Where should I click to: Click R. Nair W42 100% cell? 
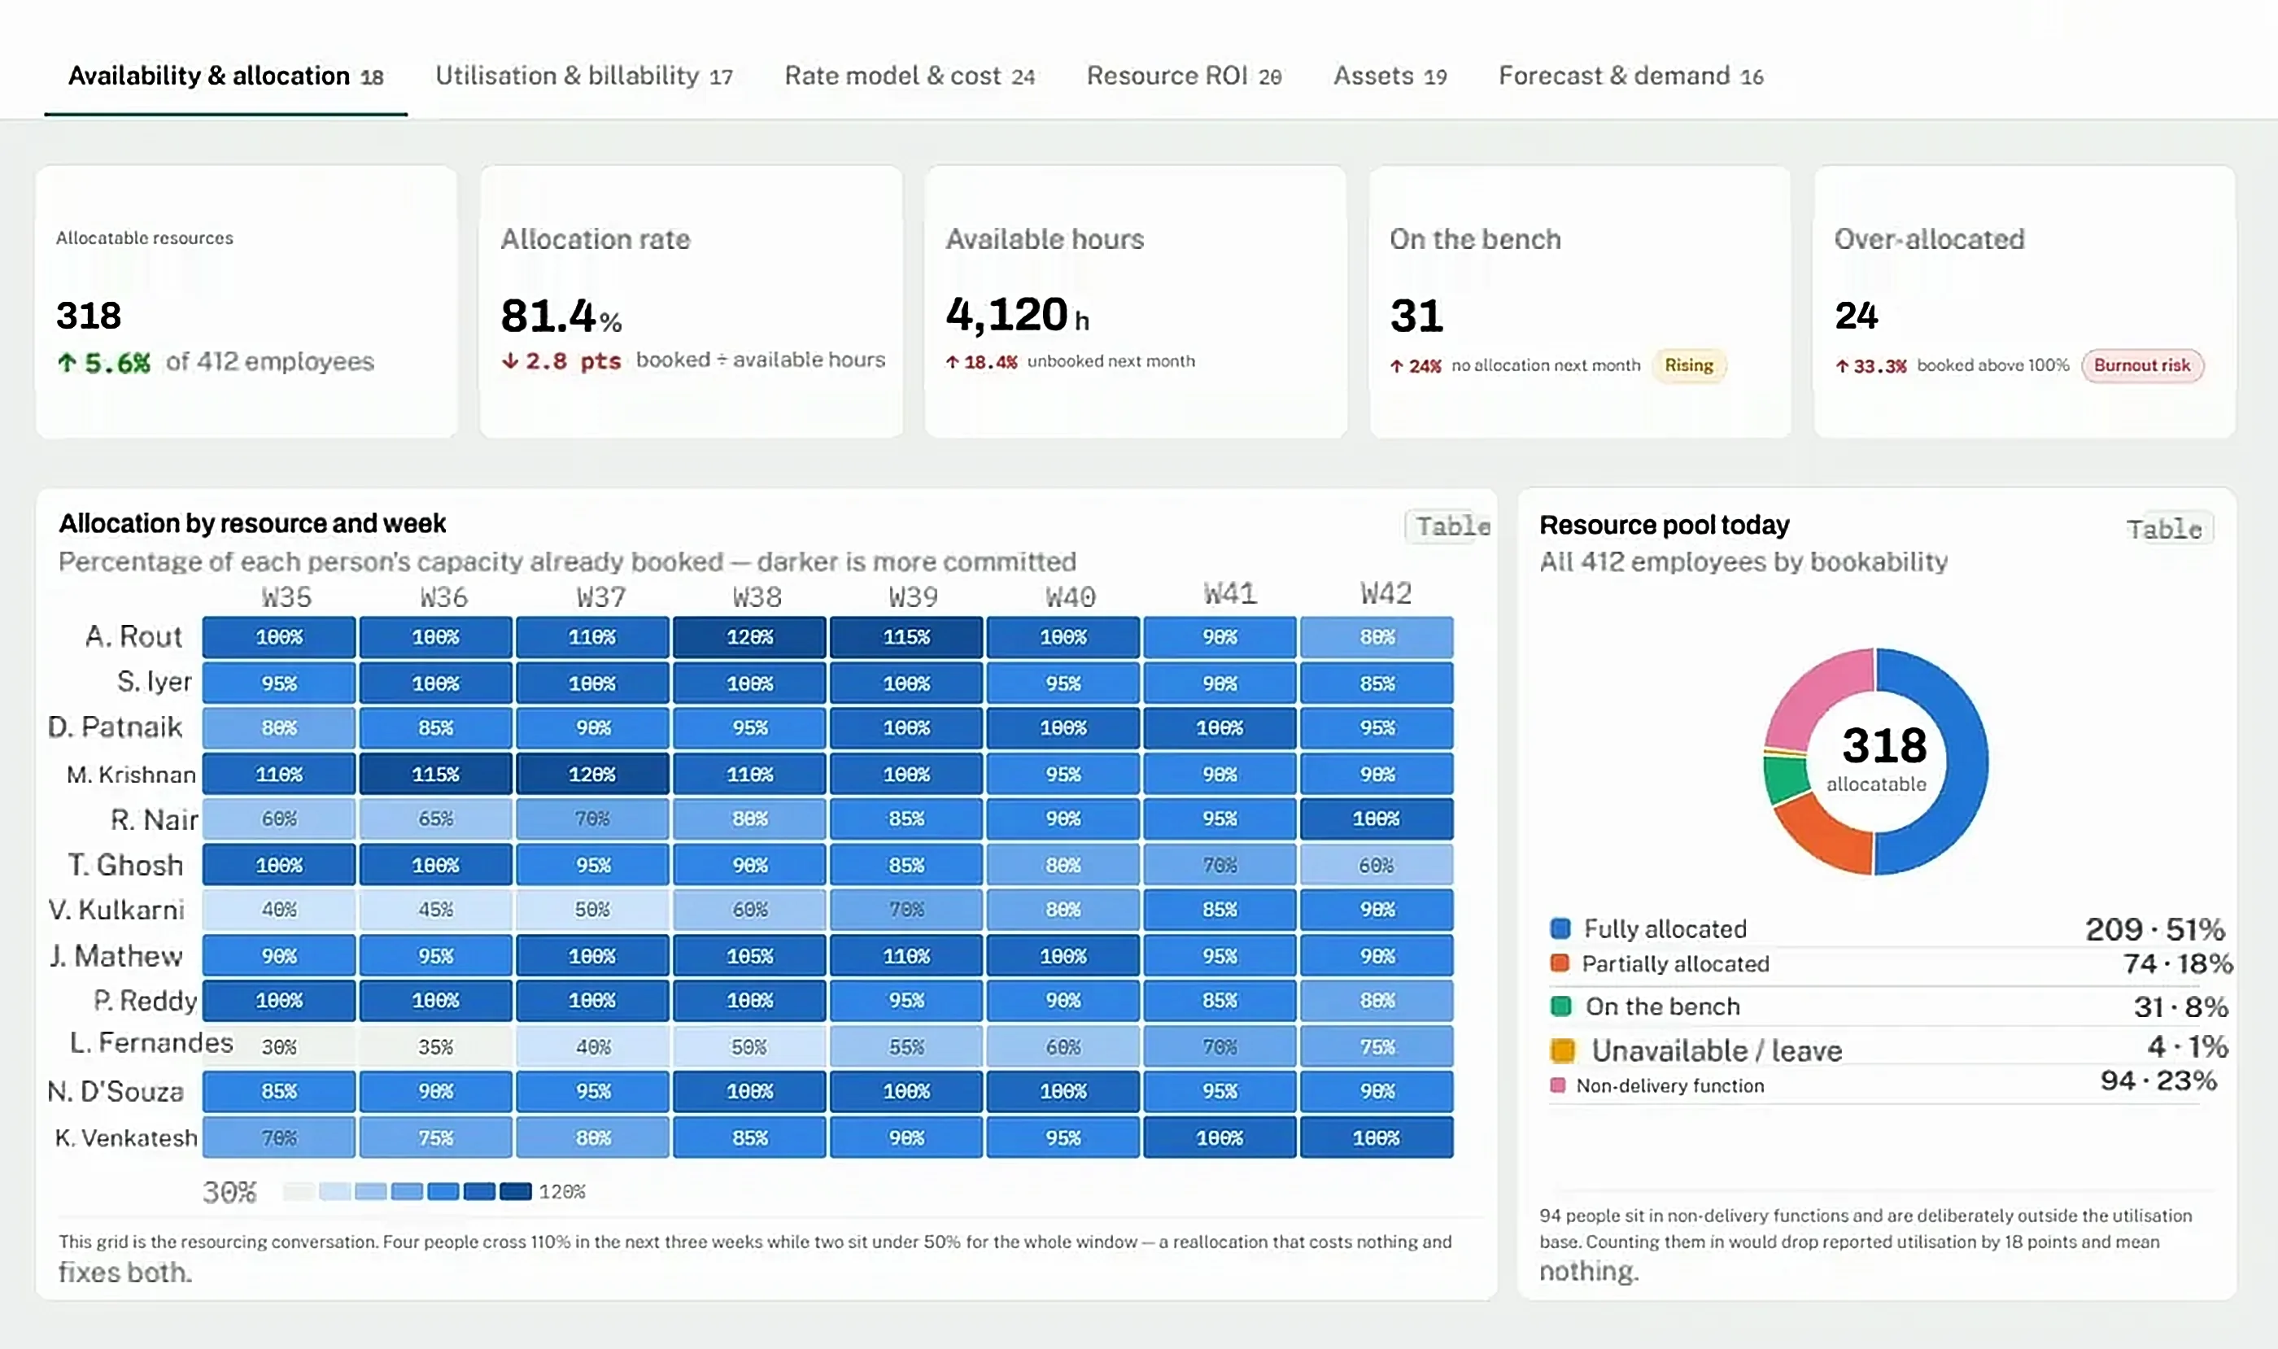1377,819
